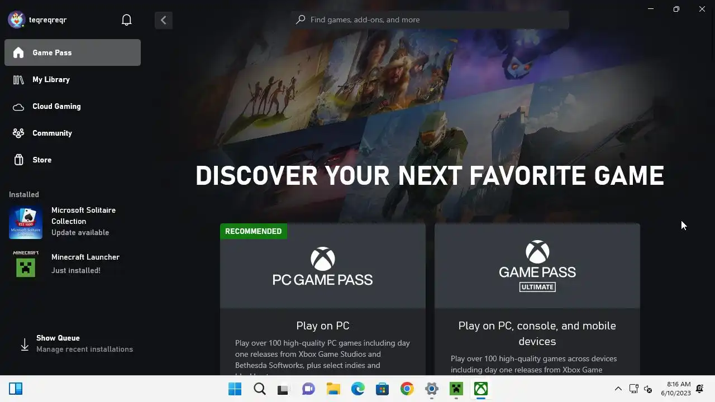This screenshot has height=402, width=715.
Task: Open Settings gear in the taskbar
Action: [432, 389]
